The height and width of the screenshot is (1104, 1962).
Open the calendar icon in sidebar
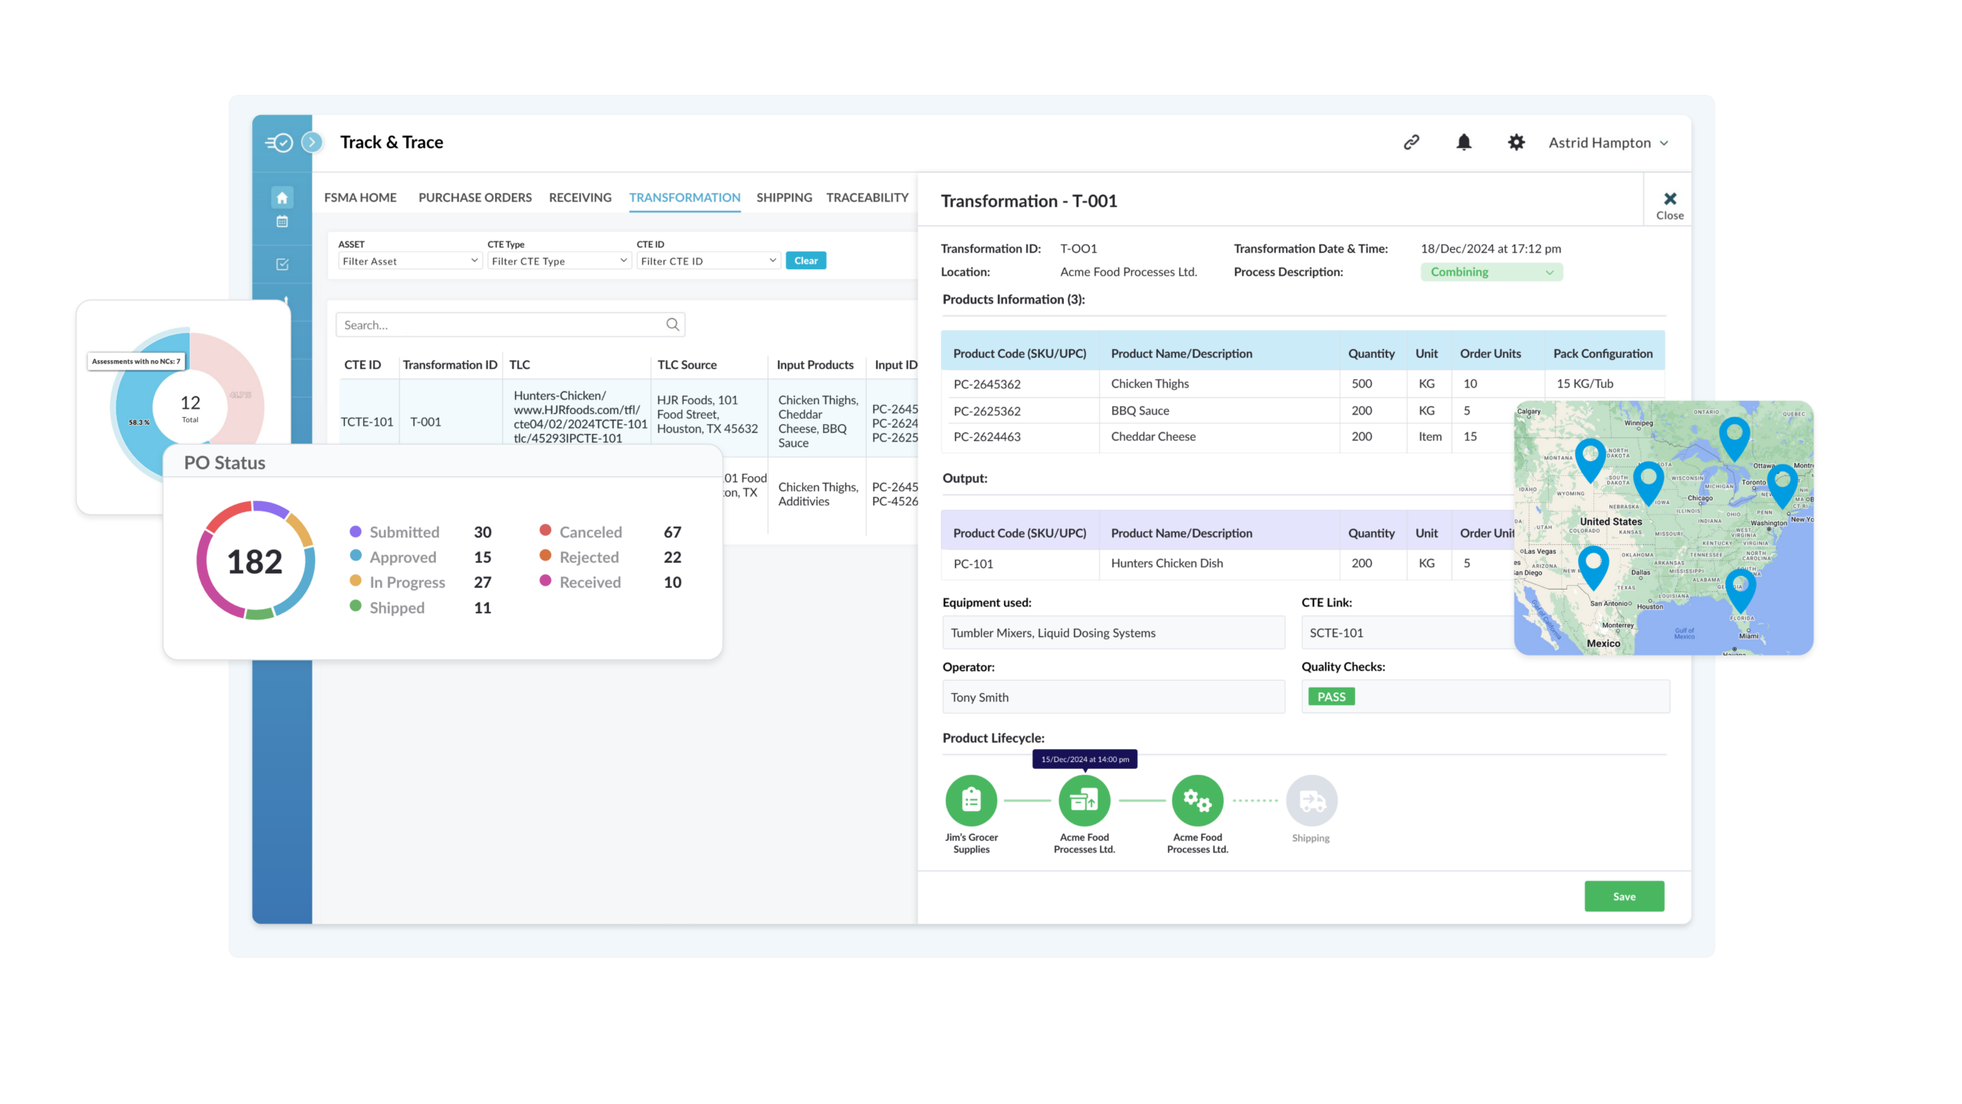pyautogui.click(x=282, y=222)
